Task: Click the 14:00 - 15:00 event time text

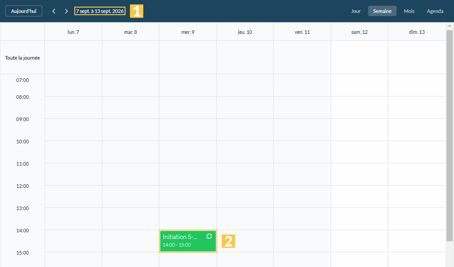Action: pos(177,245)
